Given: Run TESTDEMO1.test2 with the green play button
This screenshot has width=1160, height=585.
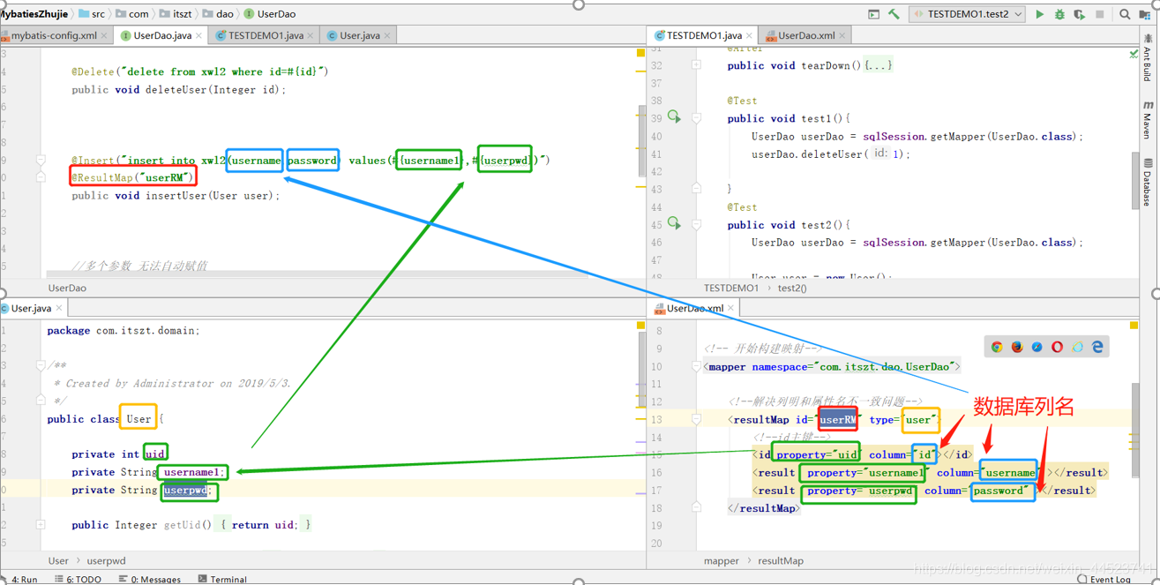Looking at the screenshot, I should (x=1039, y=14).
